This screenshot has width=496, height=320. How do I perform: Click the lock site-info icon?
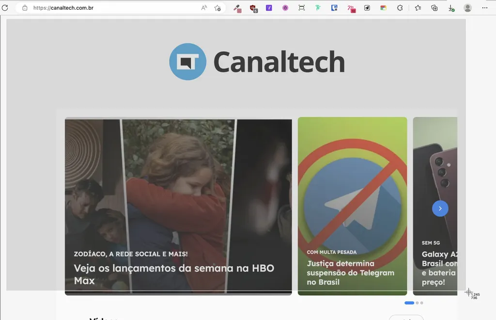coord(25,8)
